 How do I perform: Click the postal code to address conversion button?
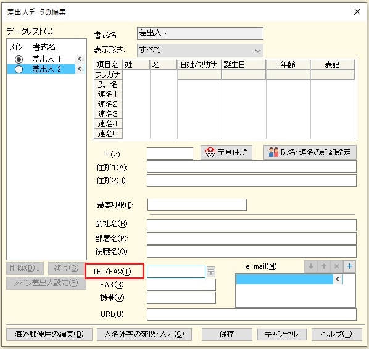click(x=226, y=152)
